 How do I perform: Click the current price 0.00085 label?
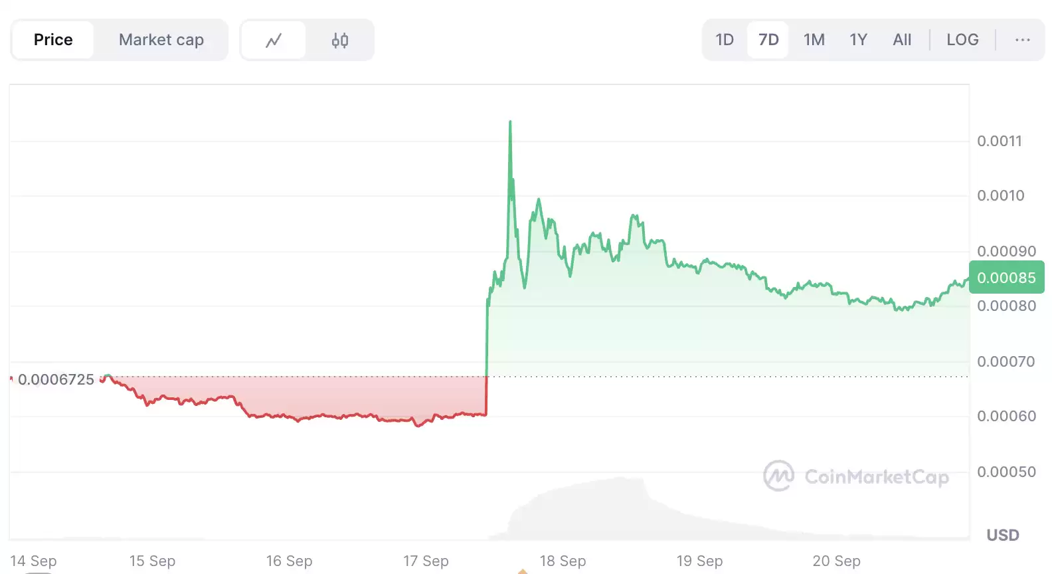click(x=1006, y=278)
